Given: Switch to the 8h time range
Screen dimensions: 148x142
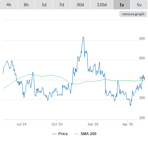Looking at the screenshot, I should pyautogui.click(x=26, y=5).
